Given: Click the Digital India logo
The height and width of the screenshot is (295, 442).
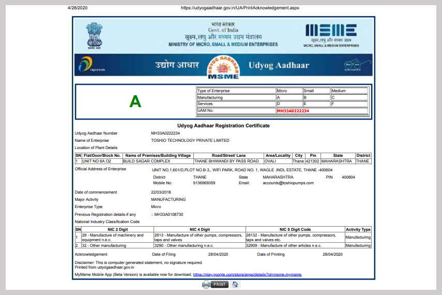Looking at the screenshot, I should point(92,65).
